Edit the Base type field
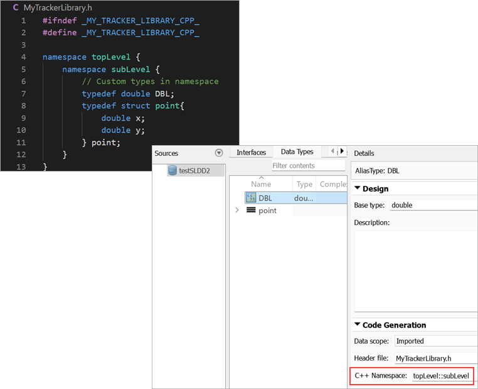 click(434, 205)
